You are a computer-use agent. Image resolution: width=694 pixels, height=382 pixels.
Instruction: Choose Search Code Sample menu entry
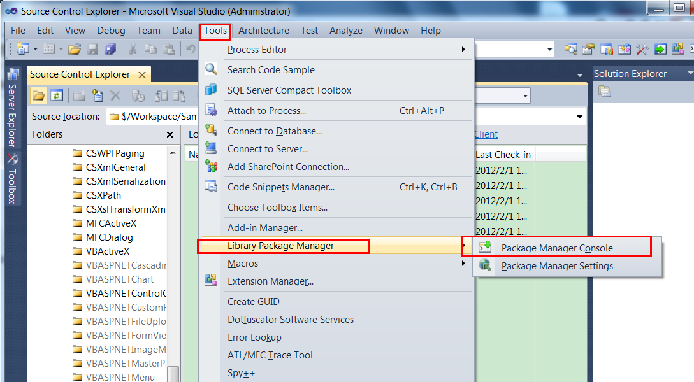[335, 70]
